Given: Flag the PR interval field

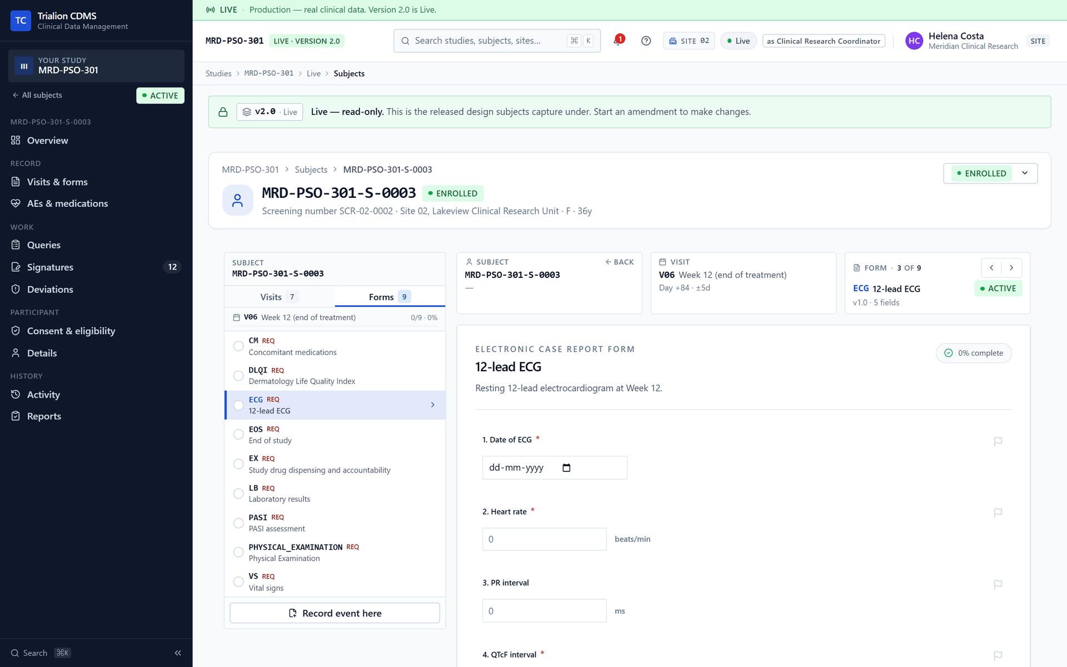Looking at the screenshot, I should pos(998,584).
